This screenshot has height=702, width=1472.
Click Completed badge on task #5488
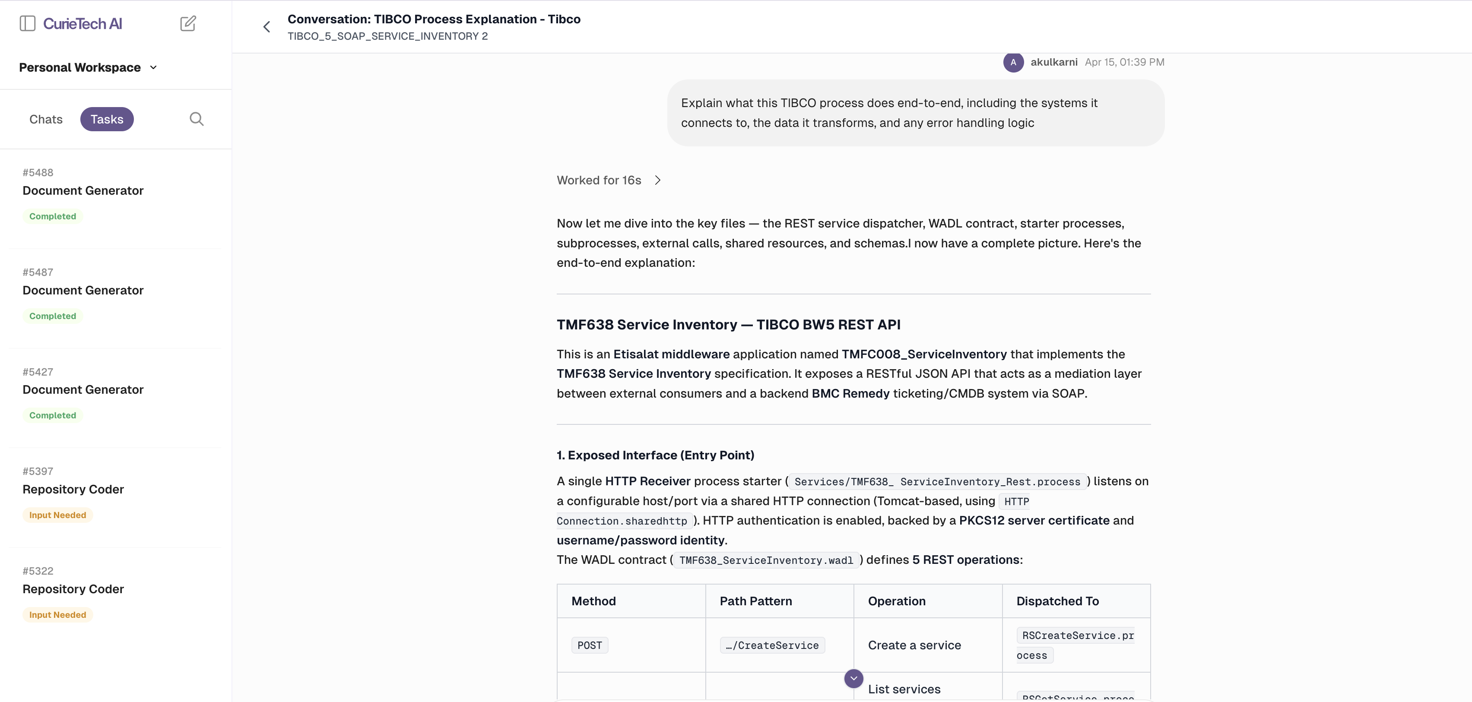[x=53, y=216]
